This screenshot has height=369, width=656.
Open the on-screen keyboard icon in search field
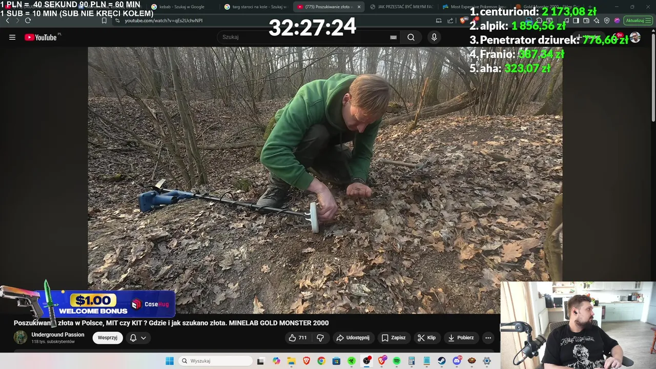coord(393,37)
